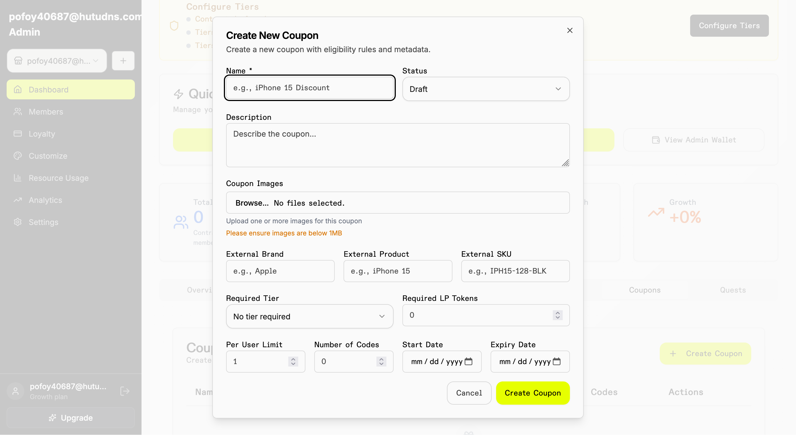Open the store selector dropdown in sidebar
Image resolution: width=796 pixels, height=435 pixels.
[57, 61]
